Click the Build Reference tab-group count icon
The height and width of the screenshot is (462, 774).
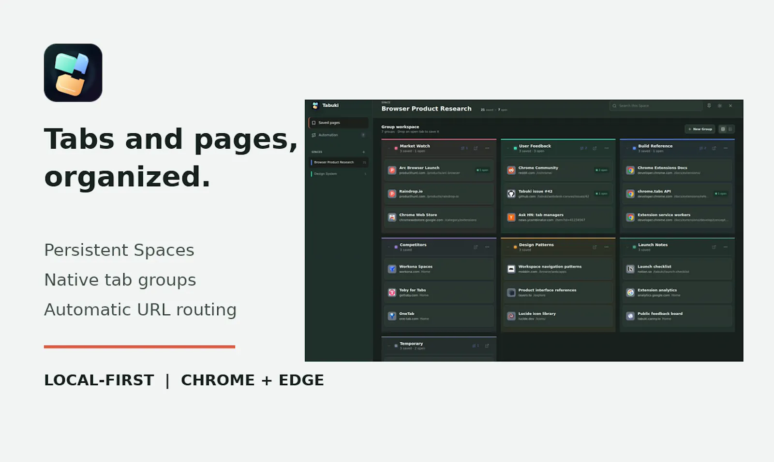click(702, 148)
